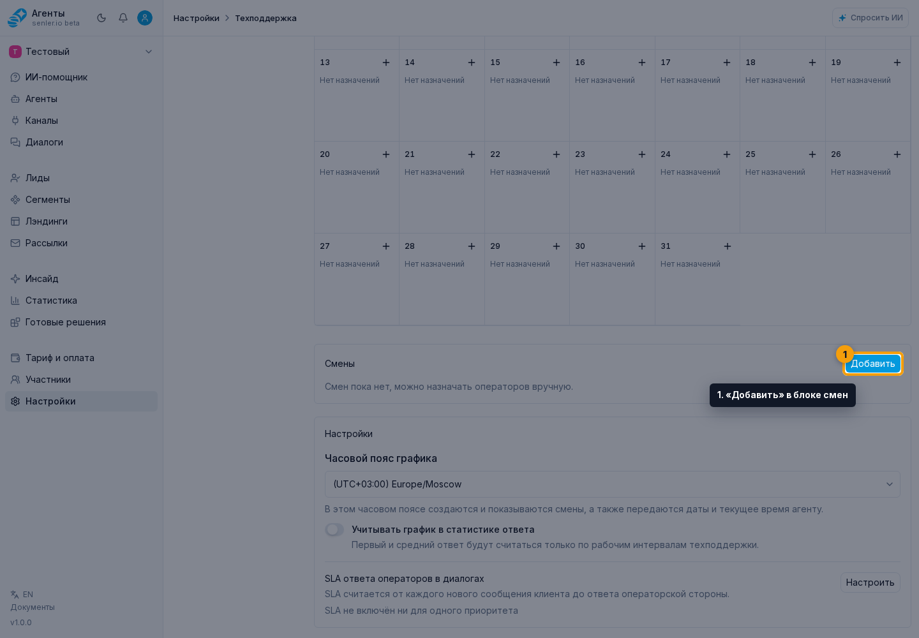Click Настроить for operator SLA
Viewport: 919px width, 638px height.
coord(870,582)
